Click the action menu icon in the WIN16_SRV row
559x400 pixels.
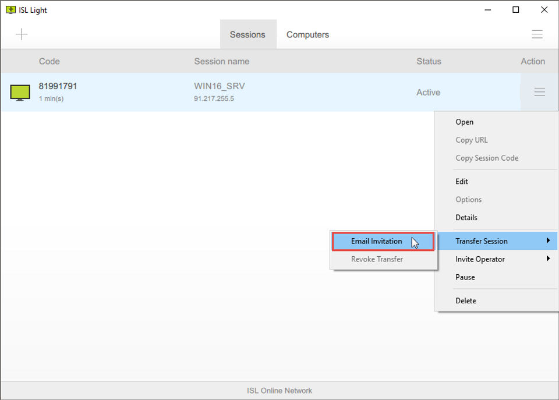[x=539, y=92]
